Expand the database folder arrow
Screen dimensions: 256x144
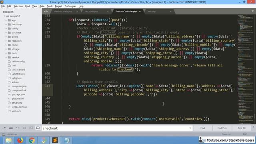pos(6,33)
